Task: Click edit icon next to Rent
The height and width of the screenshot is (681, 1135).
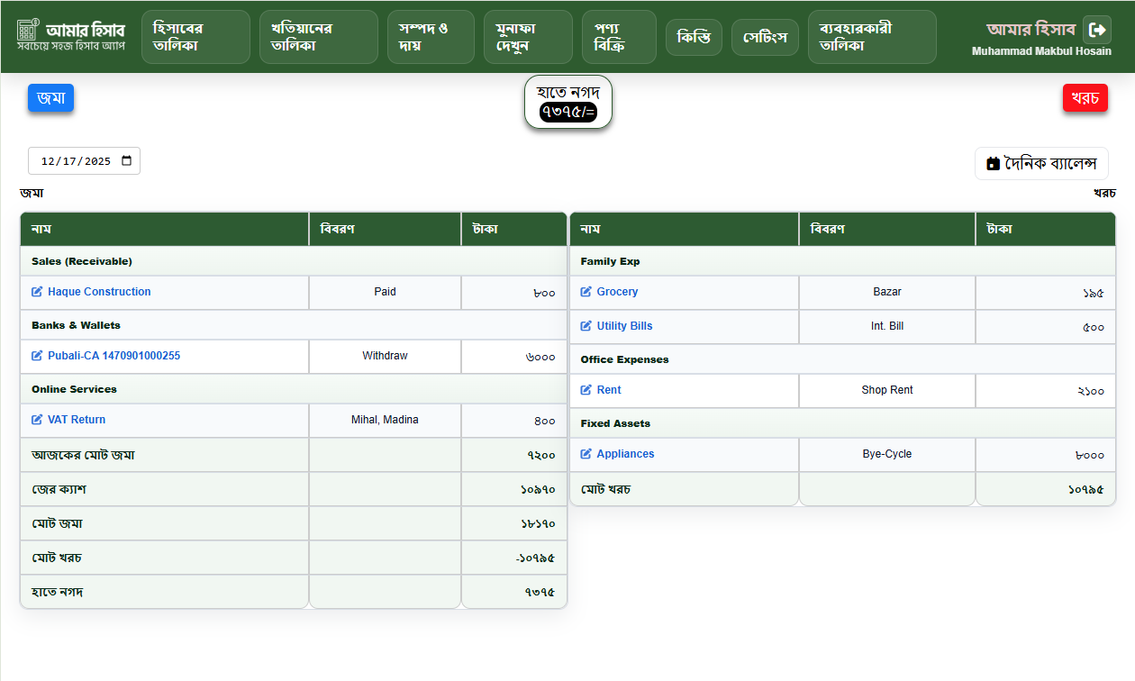Action: click(x=586, y=390)
